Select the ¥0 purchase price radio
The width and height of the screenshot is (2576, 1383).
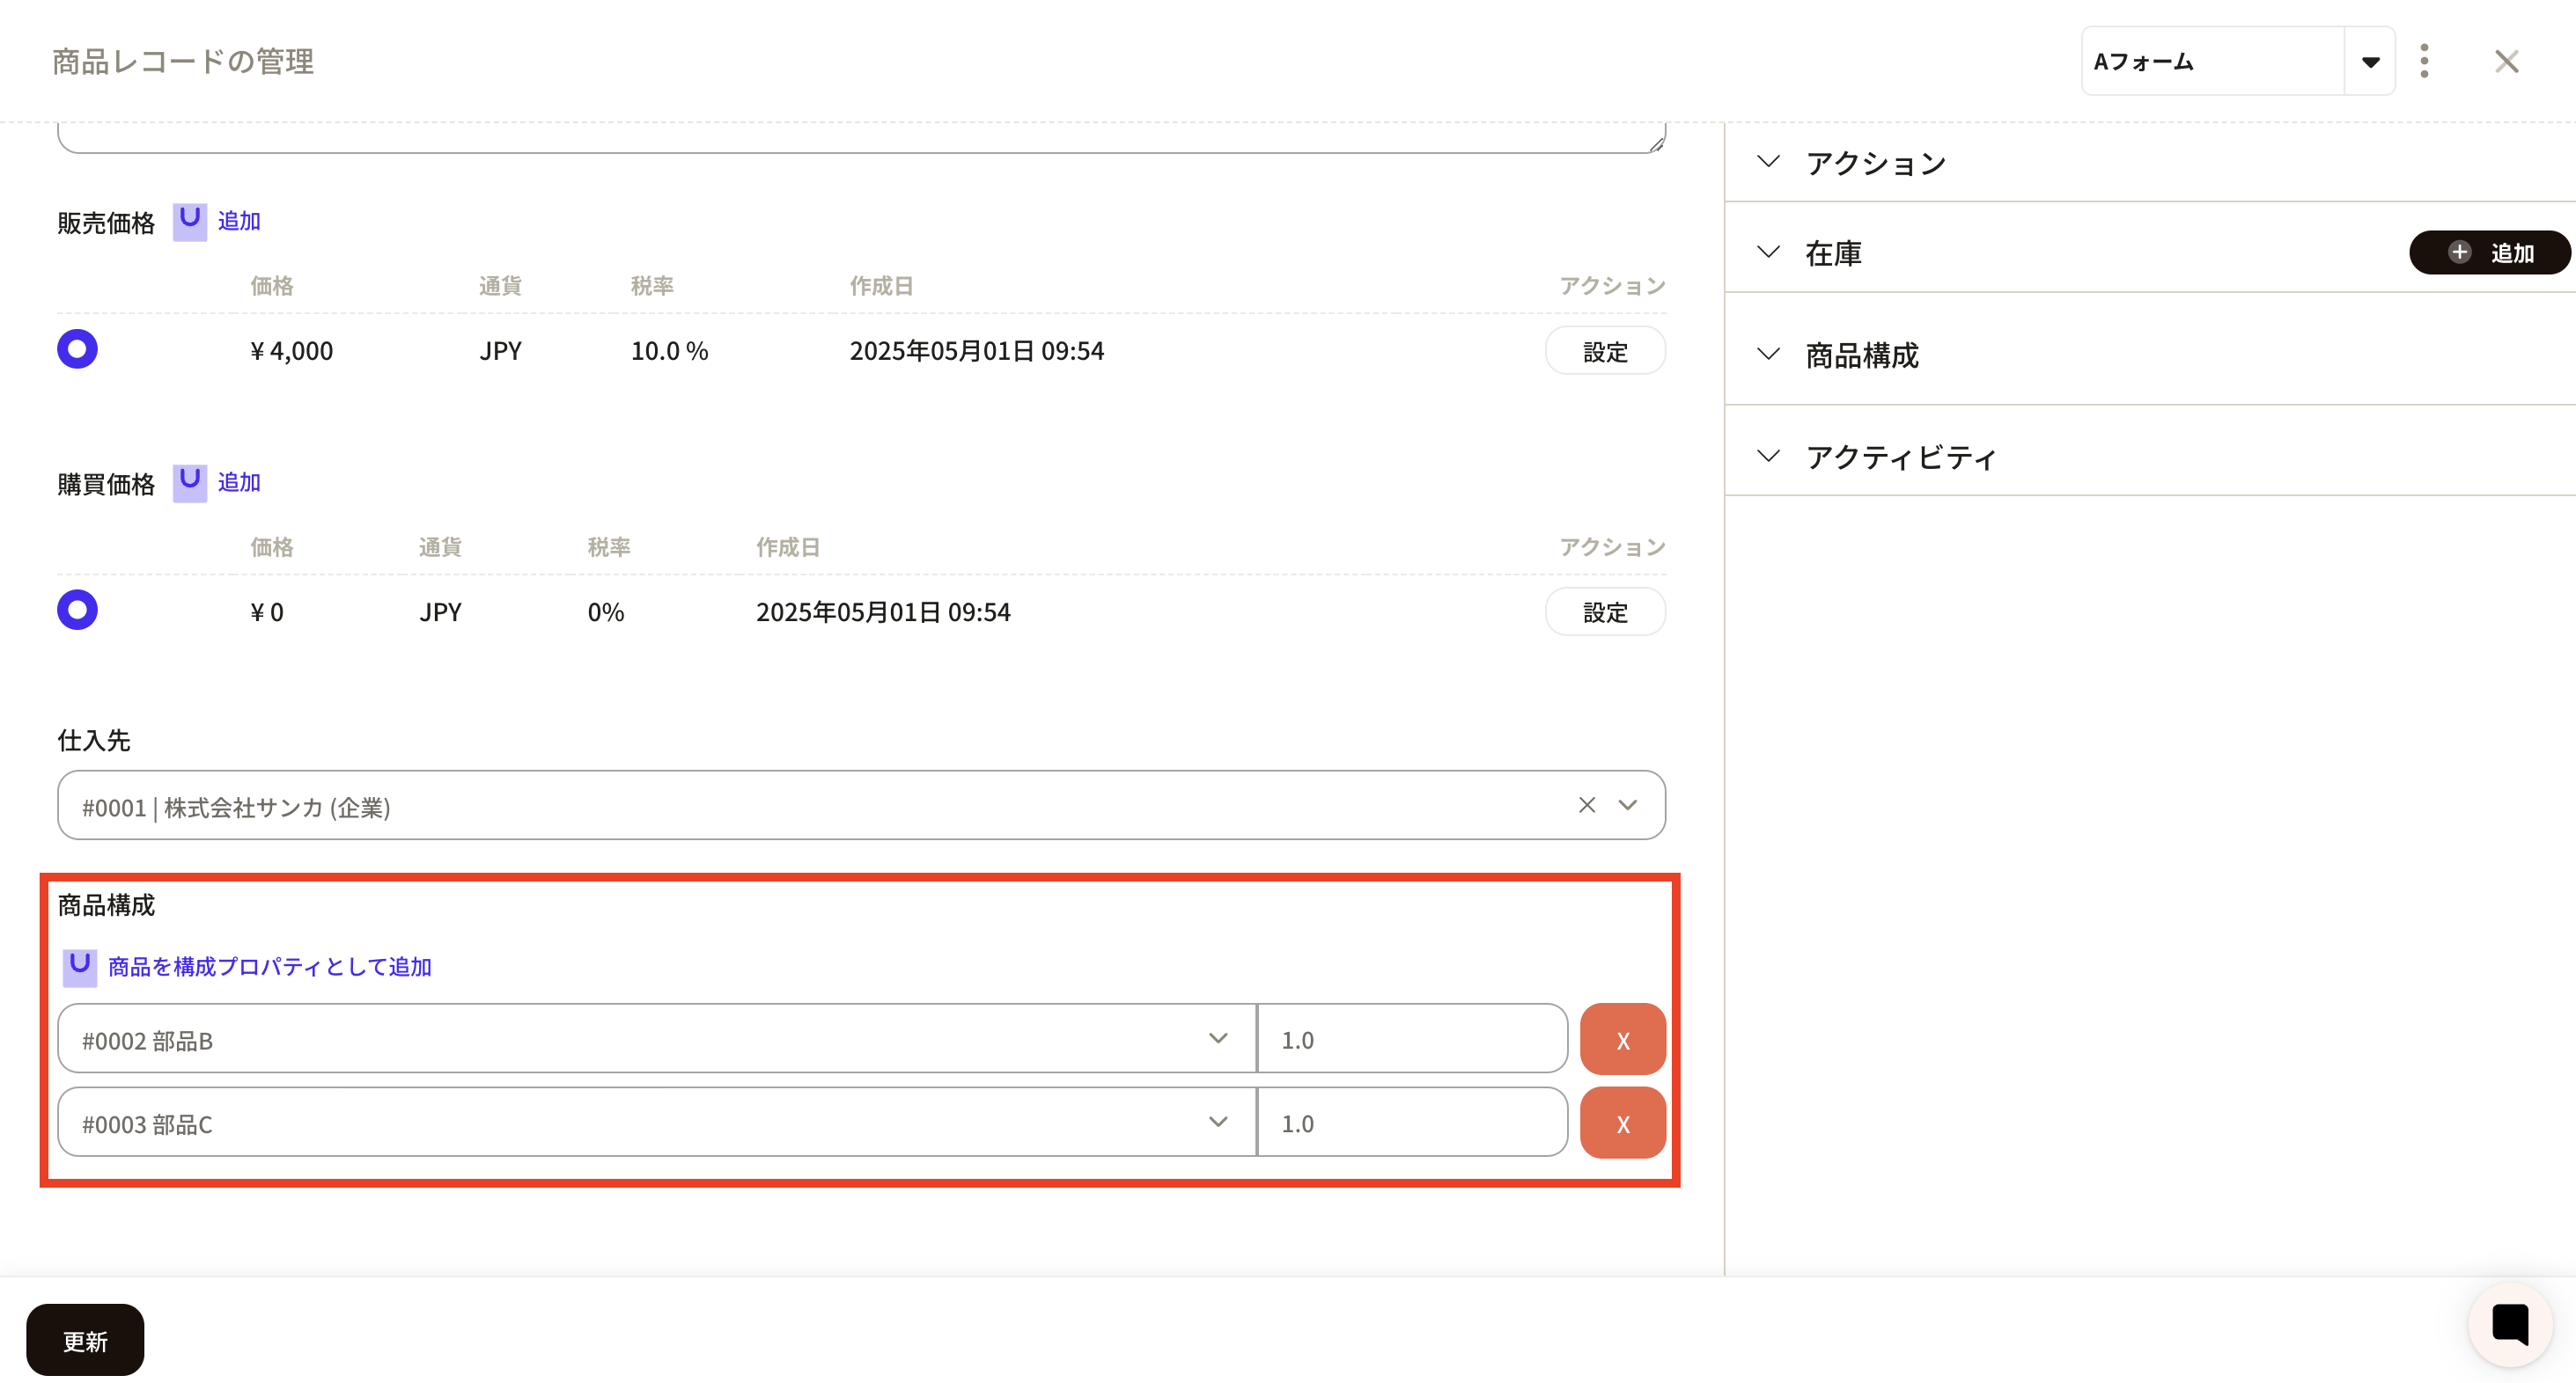[77, 611]
